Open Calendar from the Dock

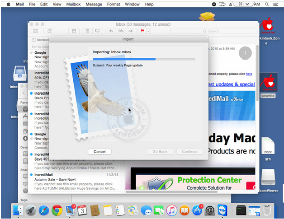click(x=82, y=210)
